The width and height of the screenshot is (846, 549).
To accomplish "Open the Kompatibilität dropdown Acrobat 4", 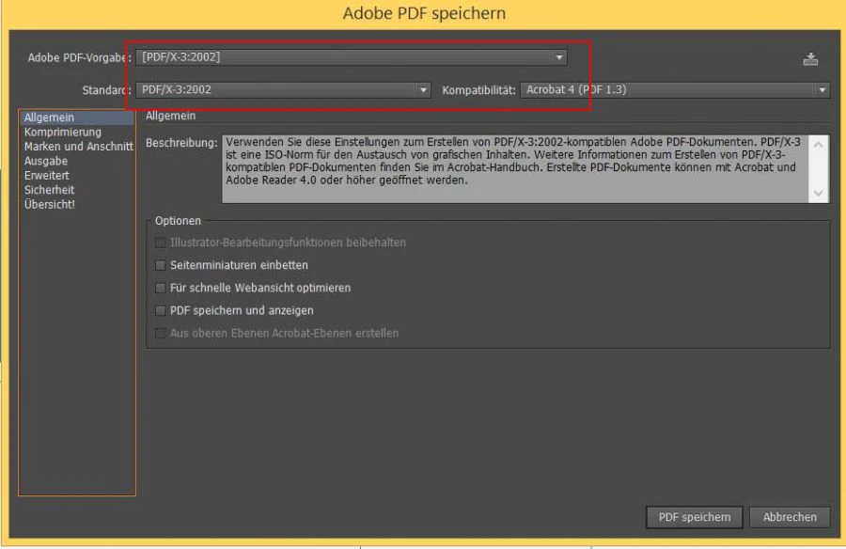I will [x=675, y=89].
